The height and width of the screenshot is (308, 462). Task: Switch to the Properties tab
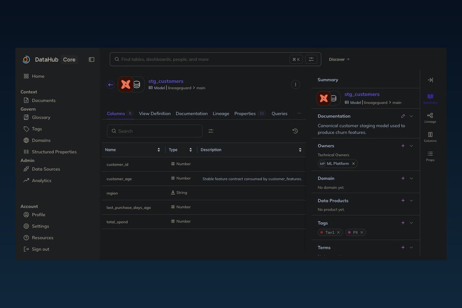249,114
